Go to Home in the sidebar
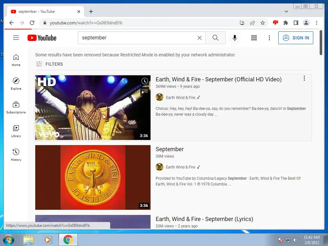The image size is (328, 246). [16, 60]
